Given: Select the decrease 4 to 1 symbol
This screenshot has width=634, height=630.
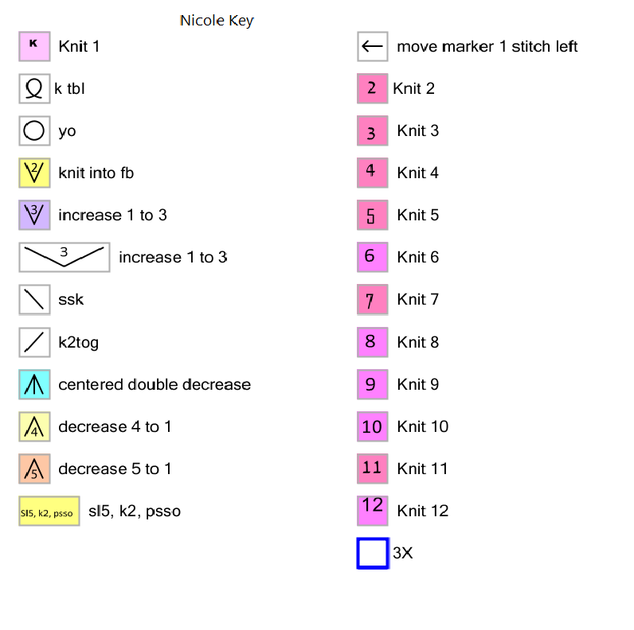Looking at the screenshot, I should click(34, 426).
